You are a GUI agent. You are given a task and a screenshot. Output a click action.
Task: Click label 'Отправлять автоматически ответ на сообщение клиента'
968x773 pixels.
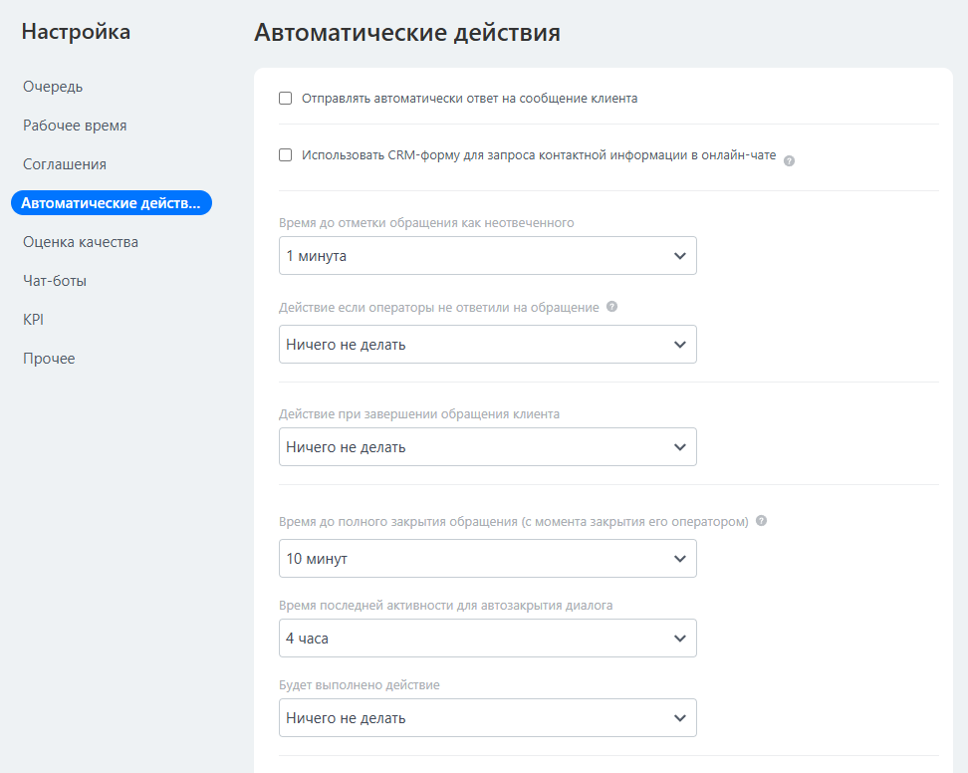point(469,99)
